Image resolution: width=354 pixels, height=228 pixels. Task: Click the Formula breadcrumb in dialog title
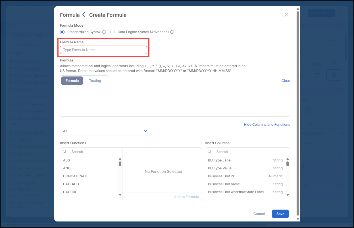coord(70,15)
